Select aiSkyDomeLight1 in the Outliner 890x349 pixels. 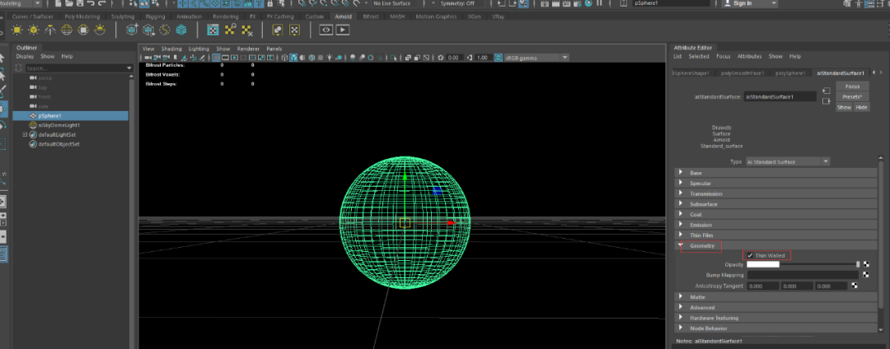click(57, 125)
